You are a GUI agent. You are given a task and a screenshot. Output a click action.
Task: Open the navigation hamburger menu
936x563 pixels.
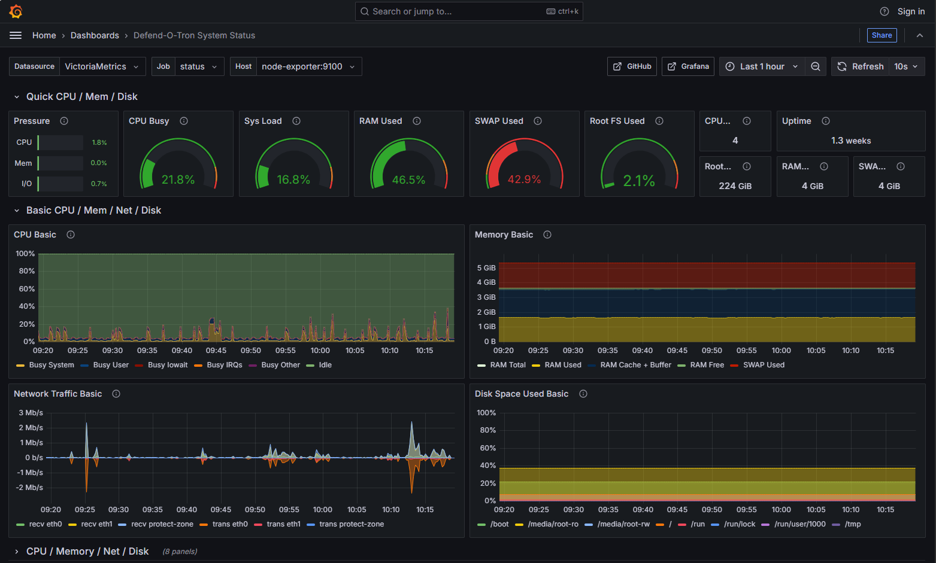(16, 35)
